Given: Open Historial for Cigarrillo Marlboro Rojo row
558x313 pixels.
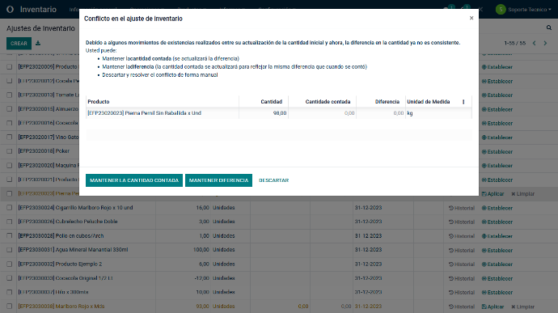Looking at the screenshot, I should pyautogui.click(x=462, y=208).
